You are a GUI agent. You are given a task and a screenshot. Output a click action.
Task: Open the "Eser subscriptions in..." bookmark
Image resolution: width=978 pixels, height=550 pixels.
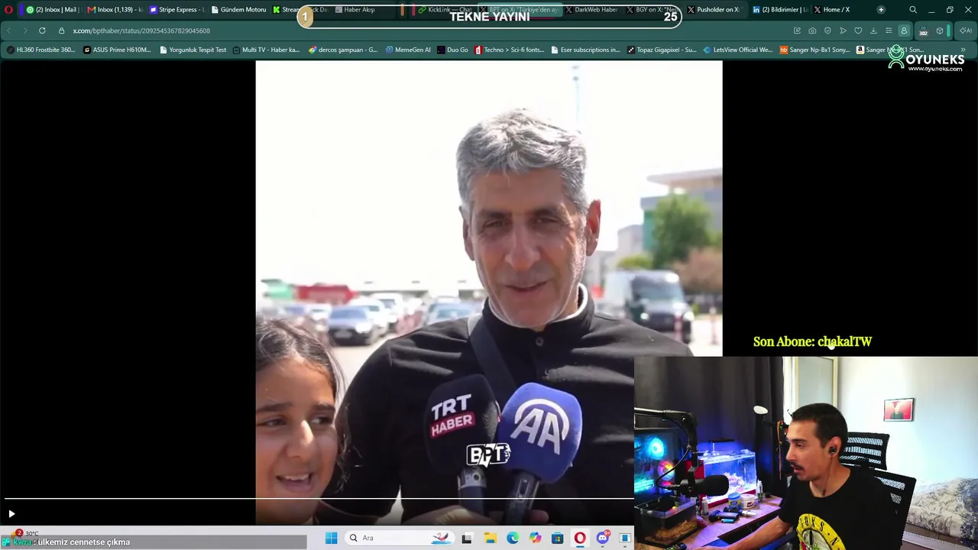[585, 50]
